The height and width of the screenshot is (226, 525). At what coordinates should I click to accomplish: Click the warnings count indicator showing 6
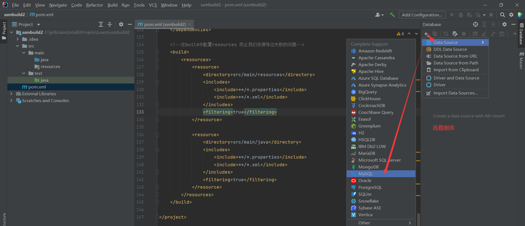click(401, 34)
